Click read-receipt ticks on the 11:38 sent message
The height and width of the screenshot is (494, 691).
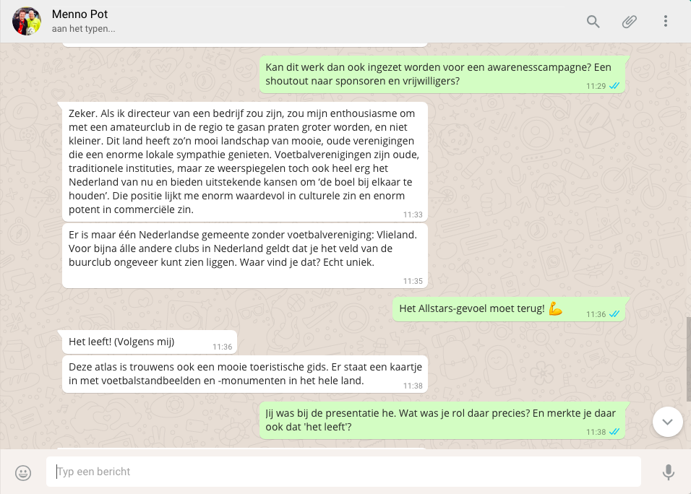tap(614, 432)
